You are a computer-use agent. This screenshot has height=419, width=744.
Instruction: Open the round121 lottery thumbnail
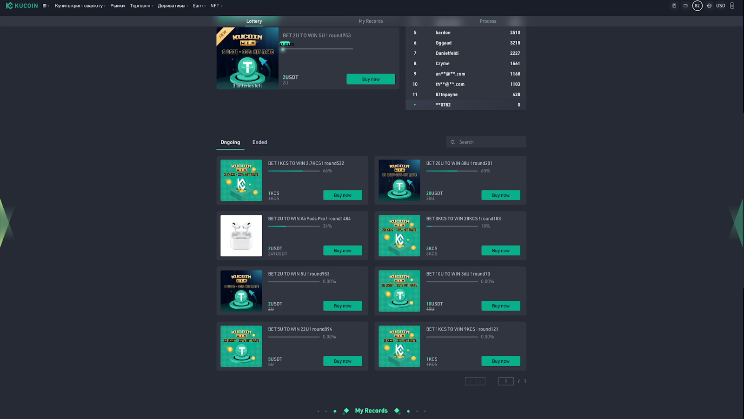coord(399,346)
